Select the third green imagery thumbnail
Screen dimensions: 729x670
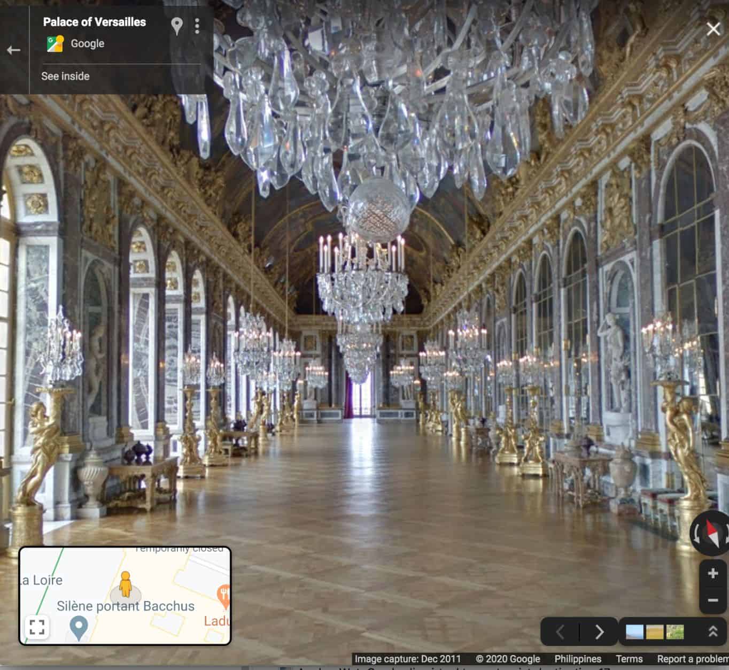(x=675, y=632)
